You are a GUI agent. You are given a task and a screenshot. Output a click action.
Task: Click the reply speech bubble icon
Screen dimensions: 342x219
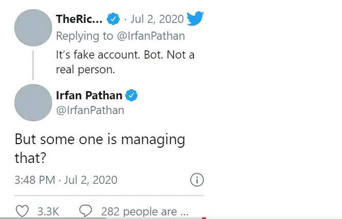point(86,211)
